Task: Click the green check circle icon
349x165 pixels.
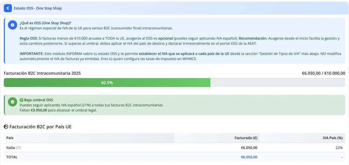Action: (x=13, y=102)
